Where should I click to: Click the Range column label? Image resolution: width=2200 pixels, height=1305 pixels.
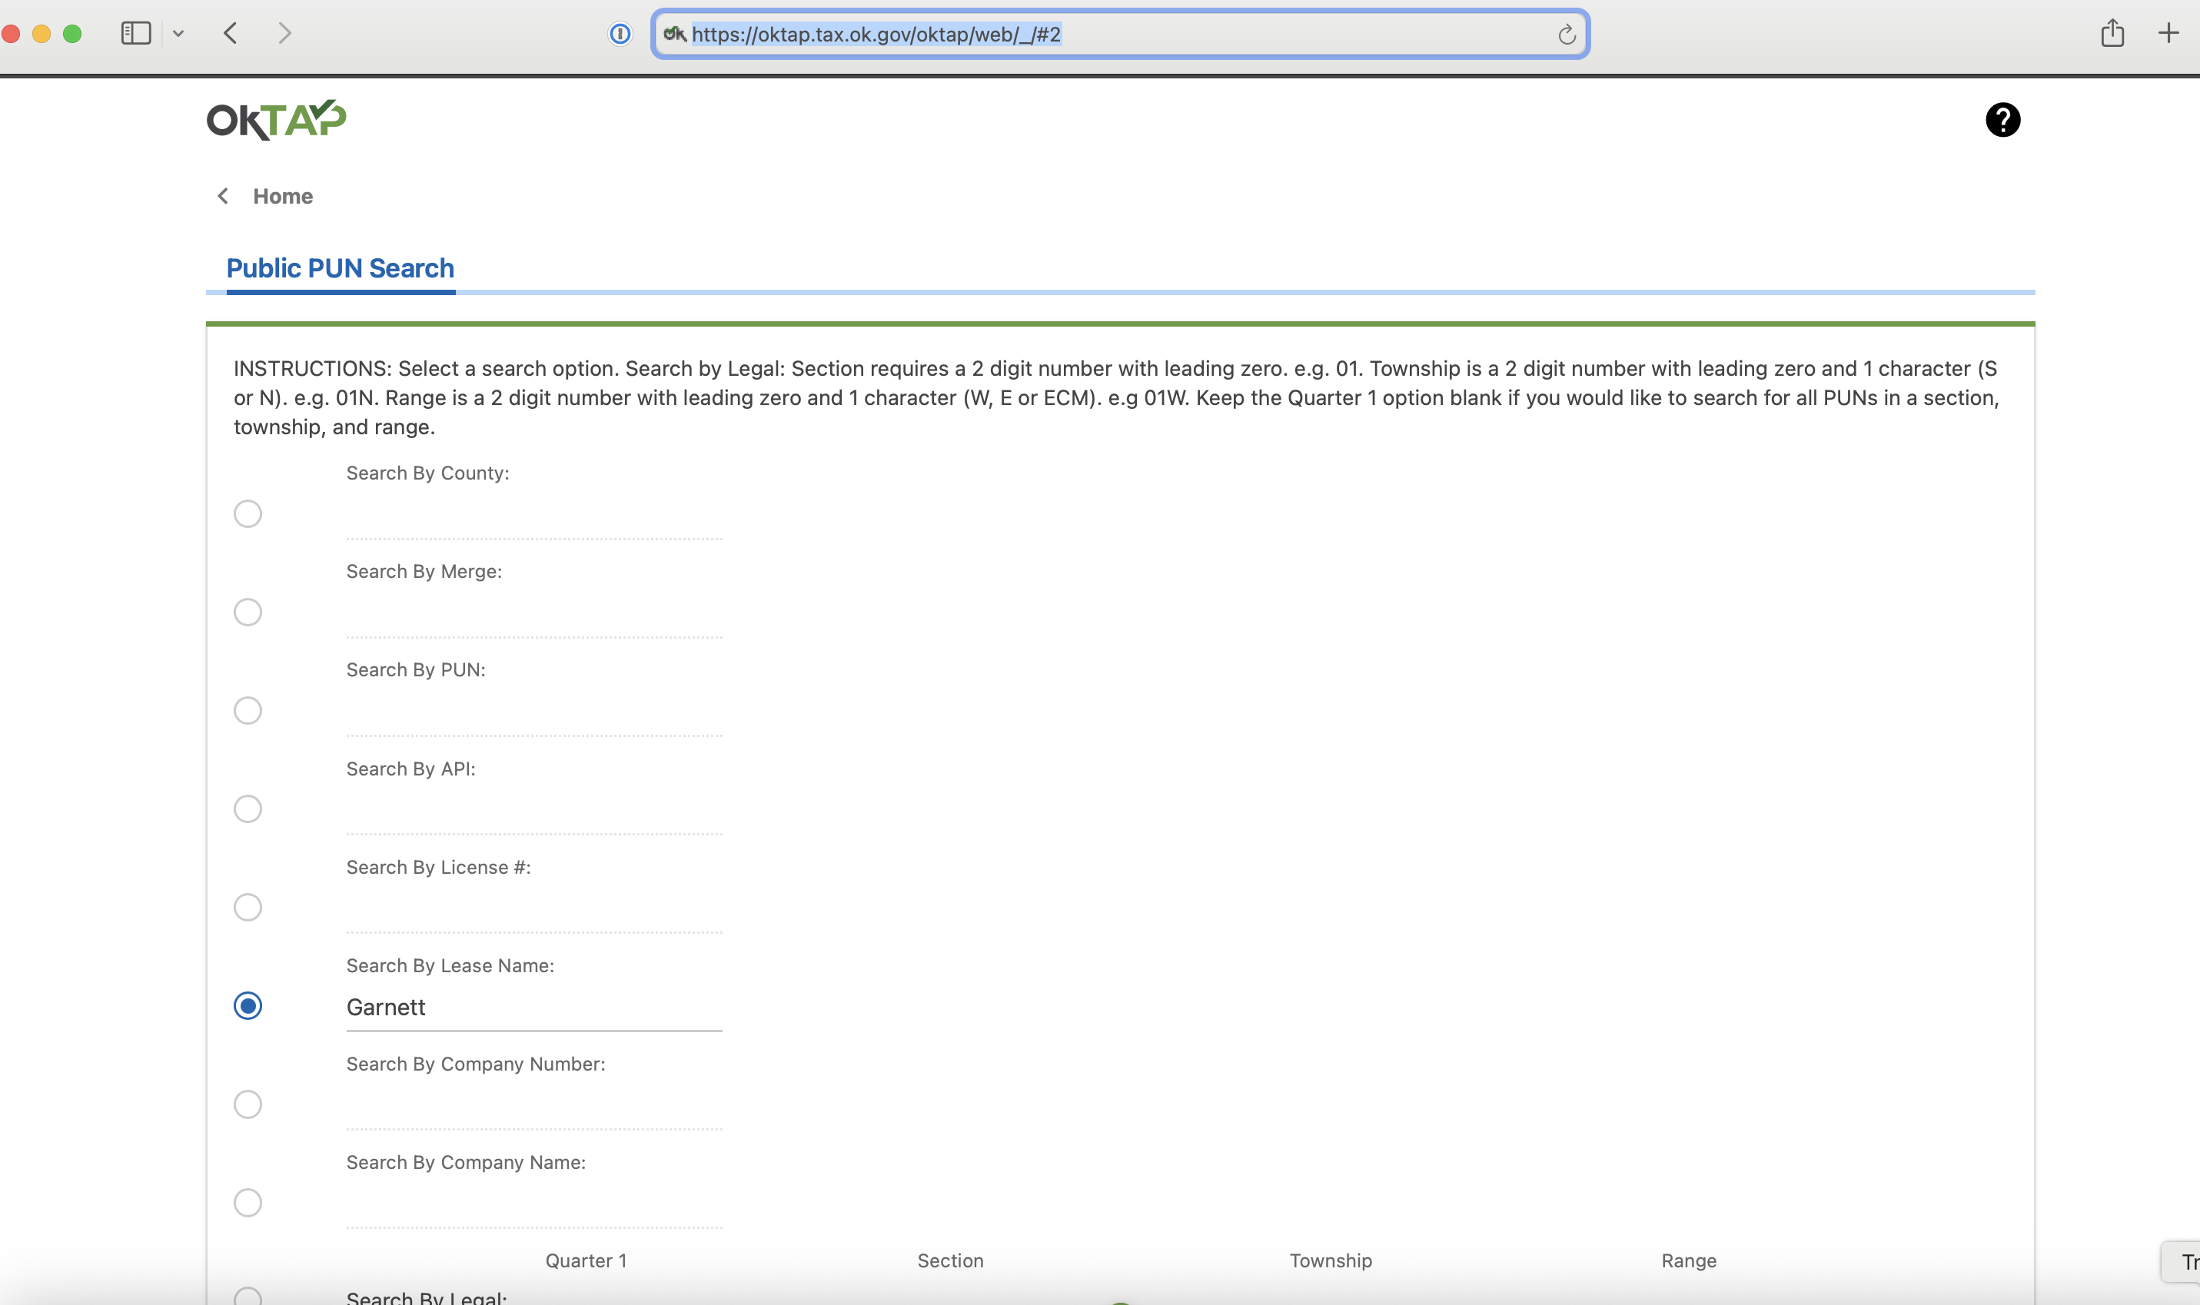[1688, 1261]
